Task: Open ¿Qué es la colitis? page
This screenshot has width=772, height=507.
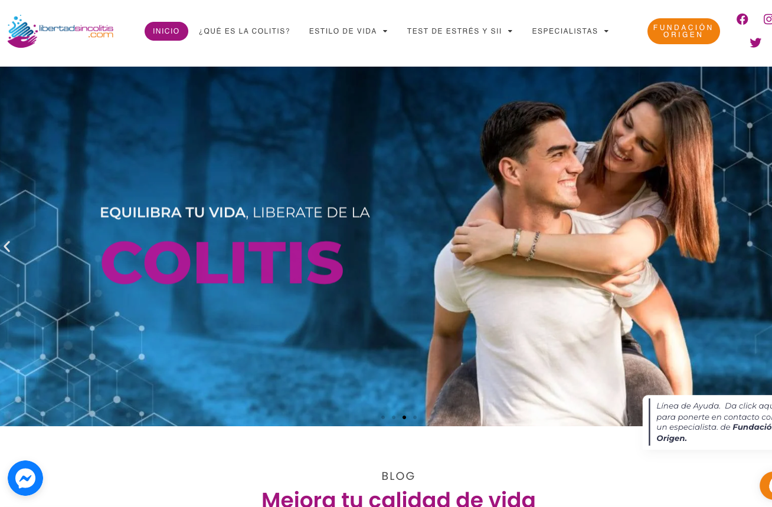Action: pos(244,31)
